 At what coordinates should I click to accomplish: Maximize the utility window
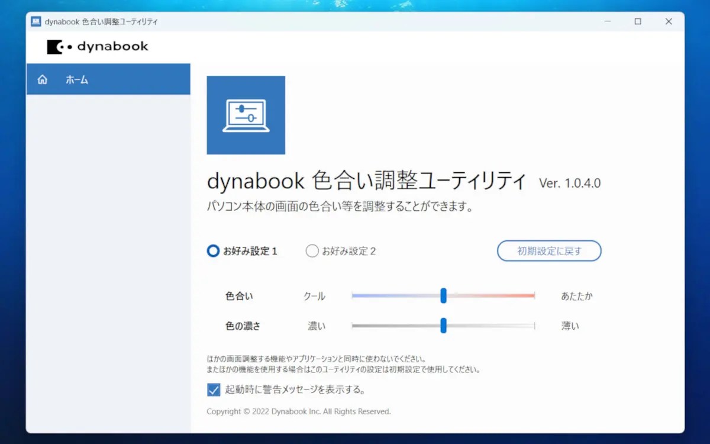(x=638, y=21)
